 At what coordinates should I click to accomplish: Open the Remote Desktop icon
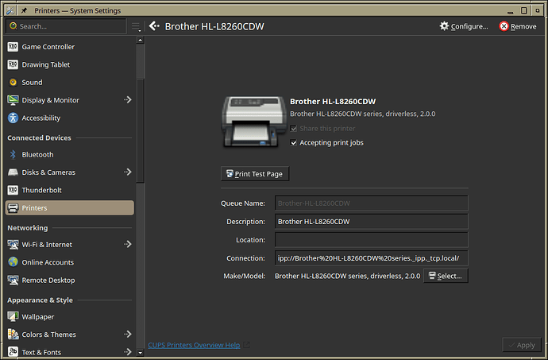[x=13, y=280]
